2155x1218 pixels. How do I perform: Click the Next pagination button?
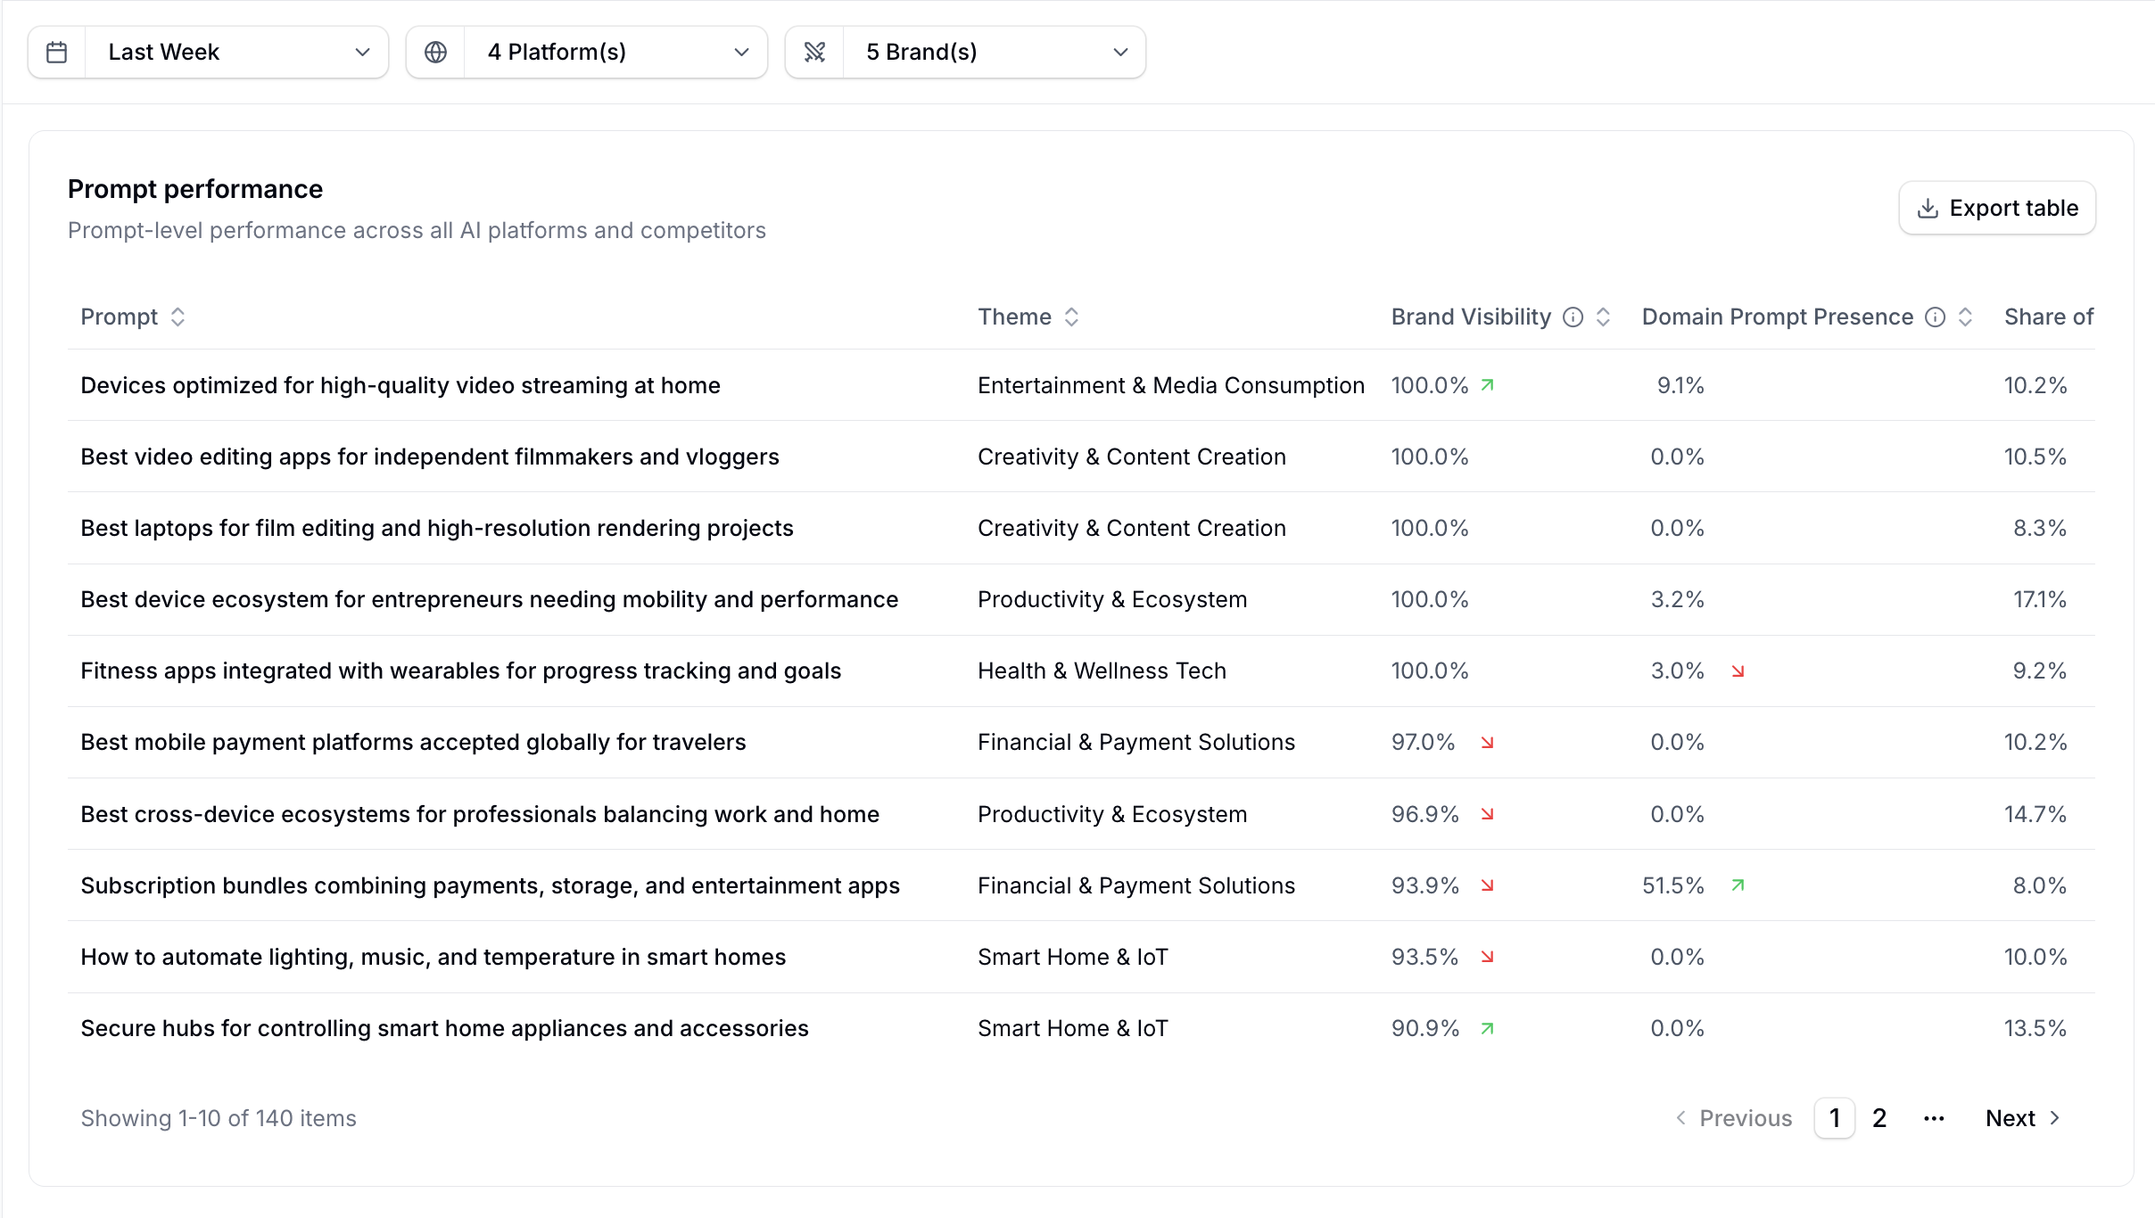2023,1118
